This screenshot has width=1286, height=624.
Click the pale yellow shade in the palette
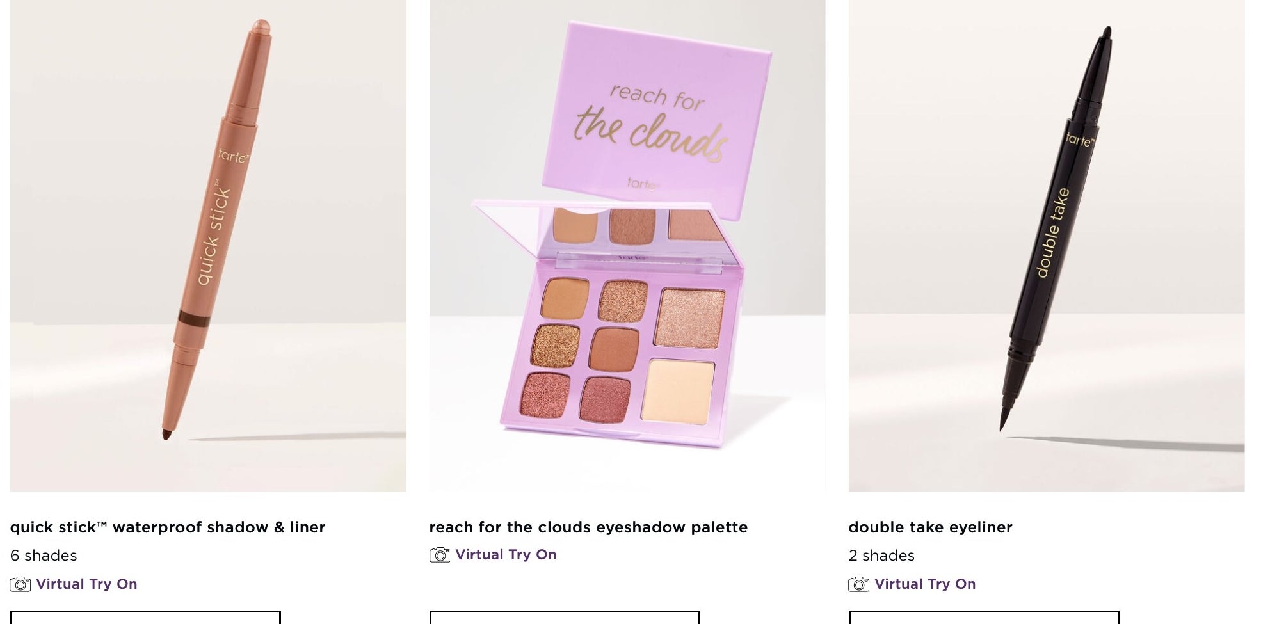[678, 390]
